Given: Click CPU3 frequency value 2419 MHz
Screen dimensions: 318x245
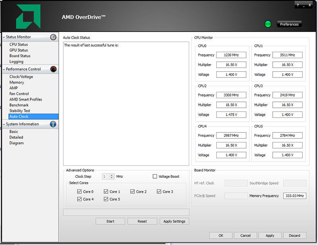Looking at the screenshot, I should click(287, 95).
